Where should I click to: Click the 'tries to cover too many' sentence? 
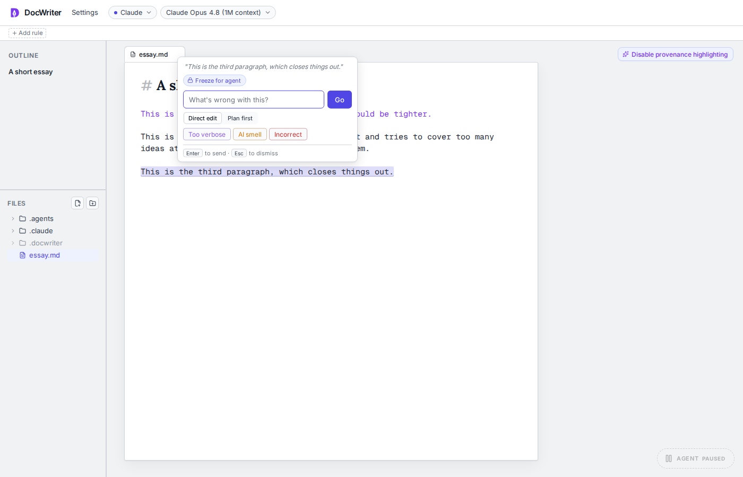[439, 137]
